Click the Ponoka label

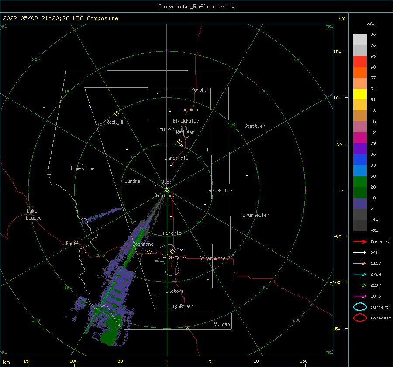pos(199,90)
